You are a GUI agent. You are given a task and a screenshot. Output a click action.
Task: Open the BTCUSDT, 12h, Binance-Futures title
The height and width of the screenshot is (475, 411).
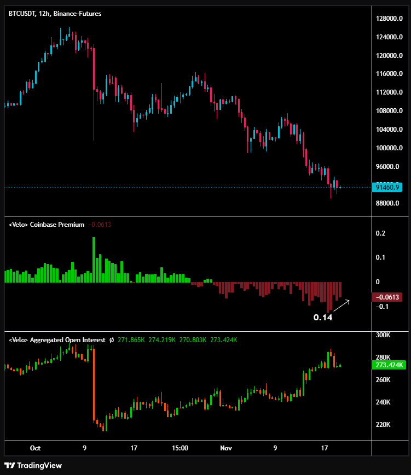55,13
